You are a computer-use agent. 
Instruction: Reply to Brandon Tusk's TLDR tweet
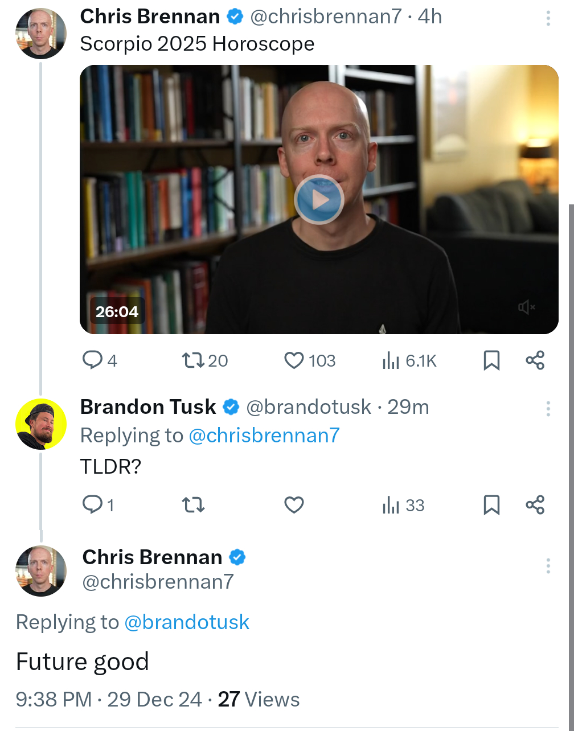tap(92, 505)
